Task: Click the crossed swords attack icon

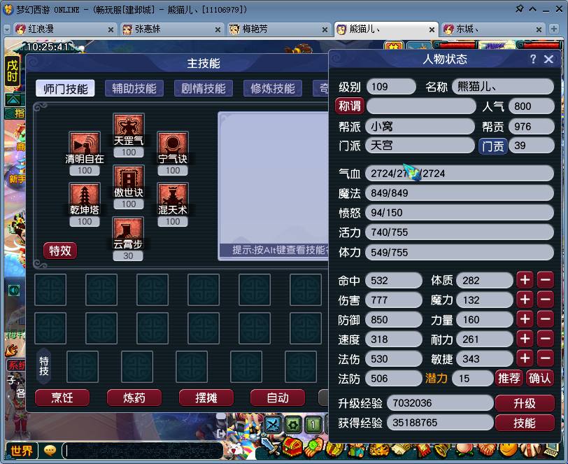Action: coord(273,425)
